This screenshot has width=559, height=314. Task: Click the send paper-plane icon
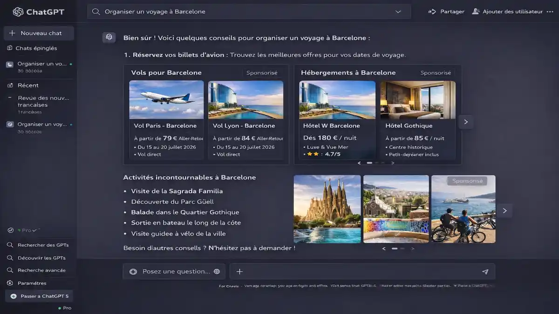point(485,271)
